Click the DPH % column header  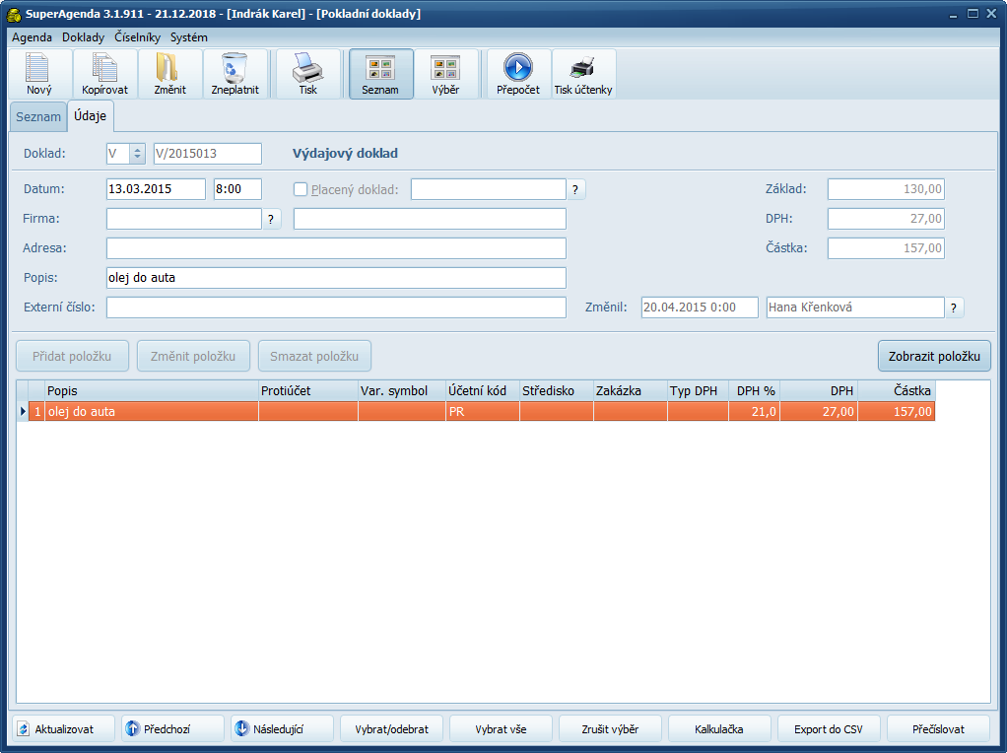point(755,391)
